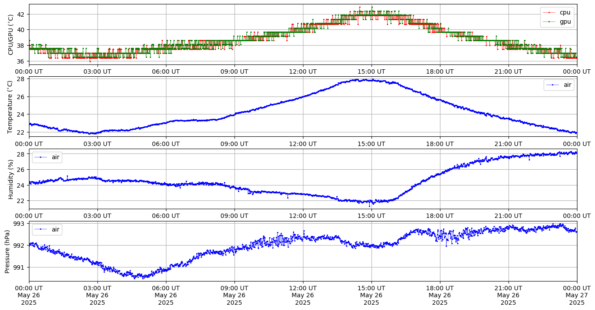
Task: Click '03:00 UT' tick below CPU/GPU plot
Action: pos(97,71)
